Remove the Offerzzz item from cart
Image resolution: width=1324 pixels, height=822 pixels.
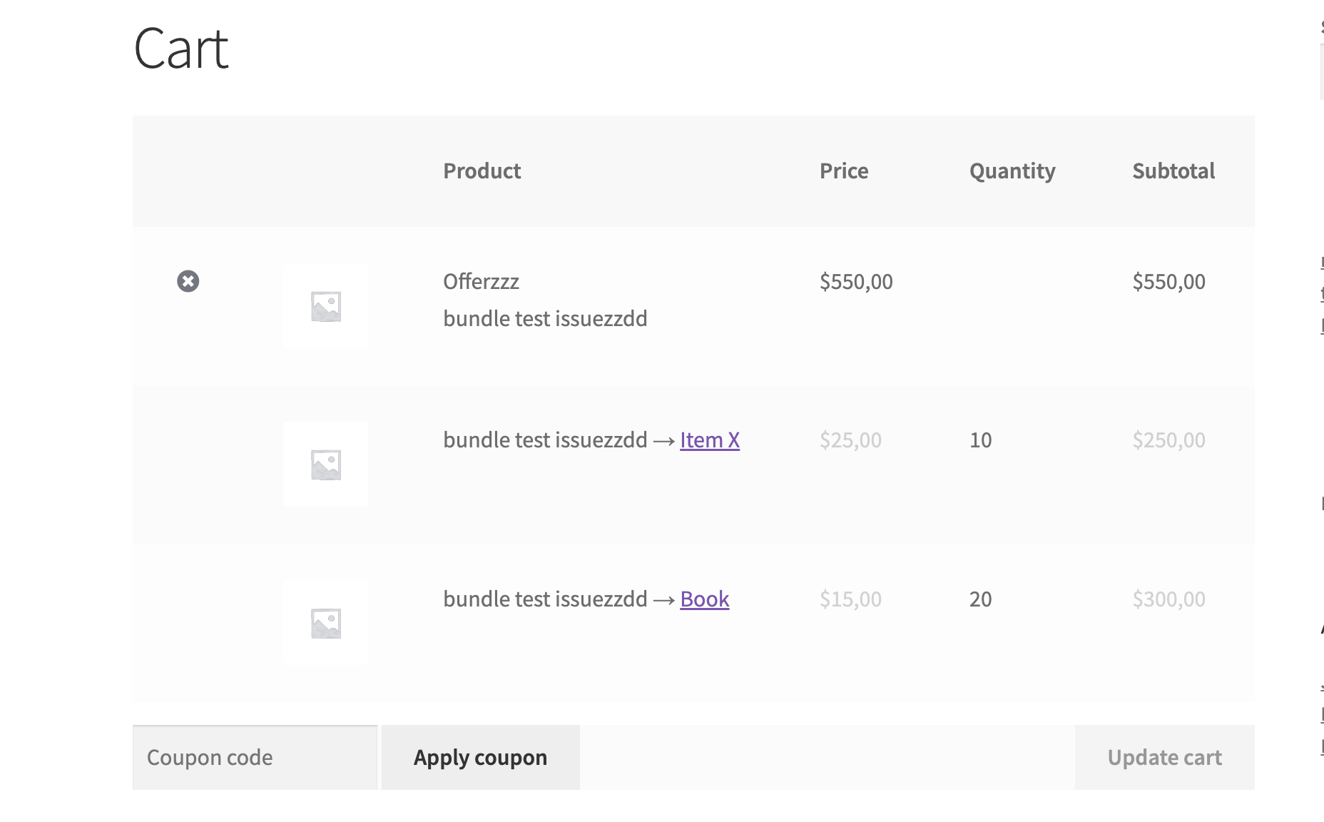188,281
